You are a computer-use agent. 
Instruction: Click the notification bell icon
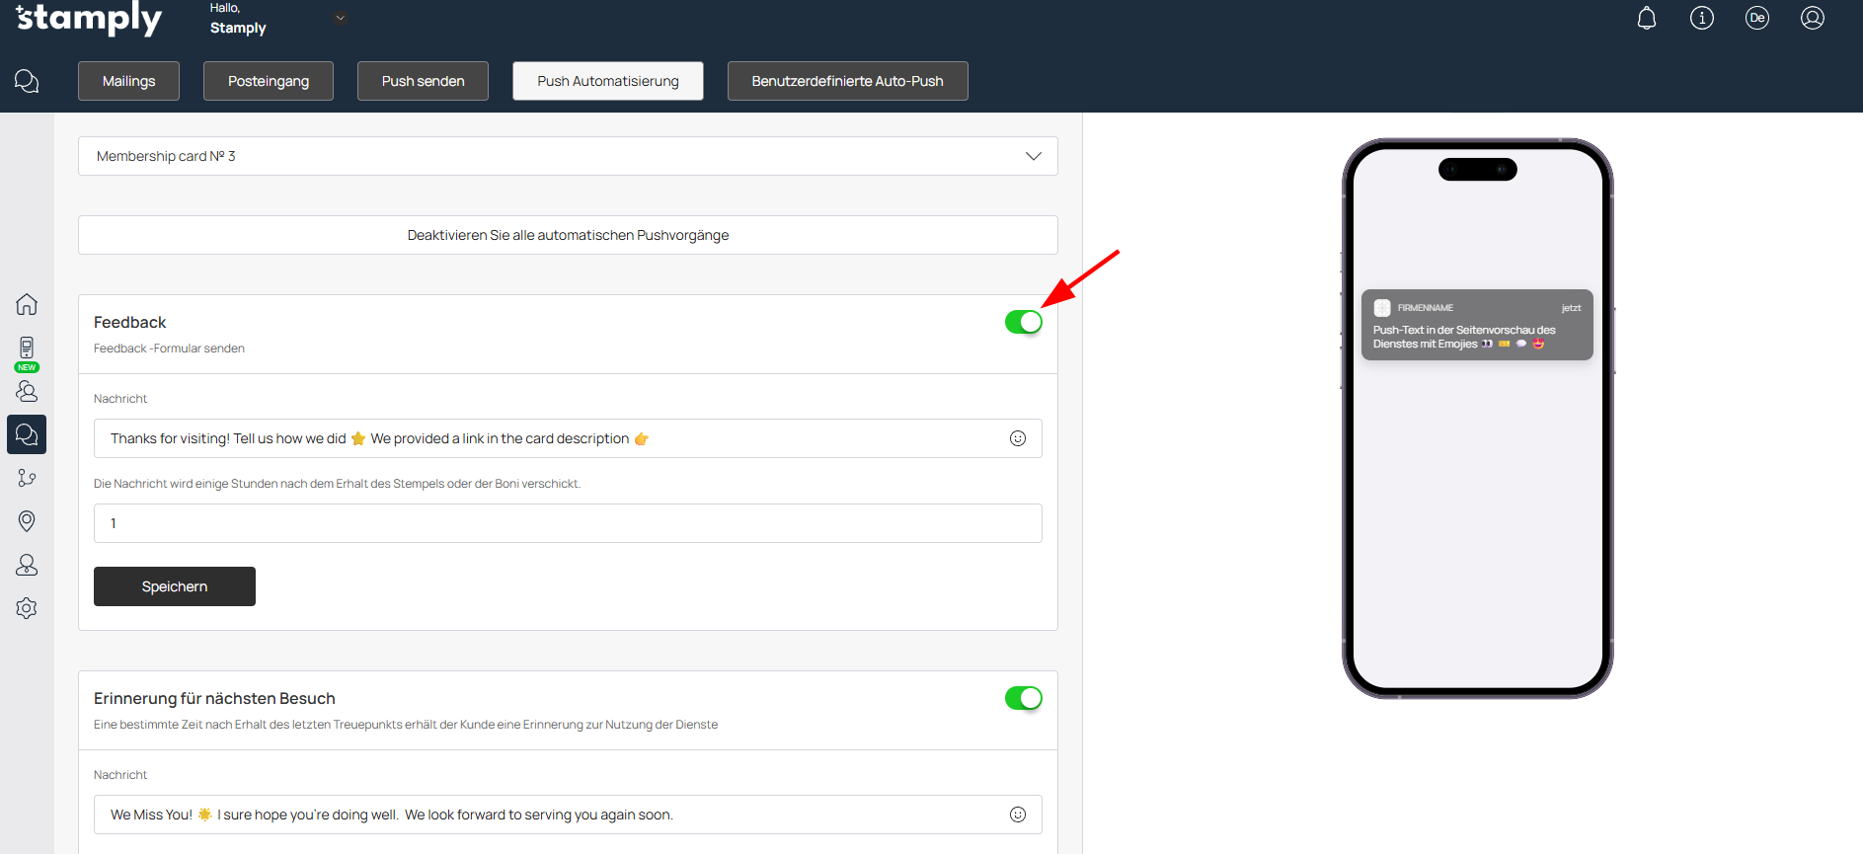click(x=1646, y=18)
